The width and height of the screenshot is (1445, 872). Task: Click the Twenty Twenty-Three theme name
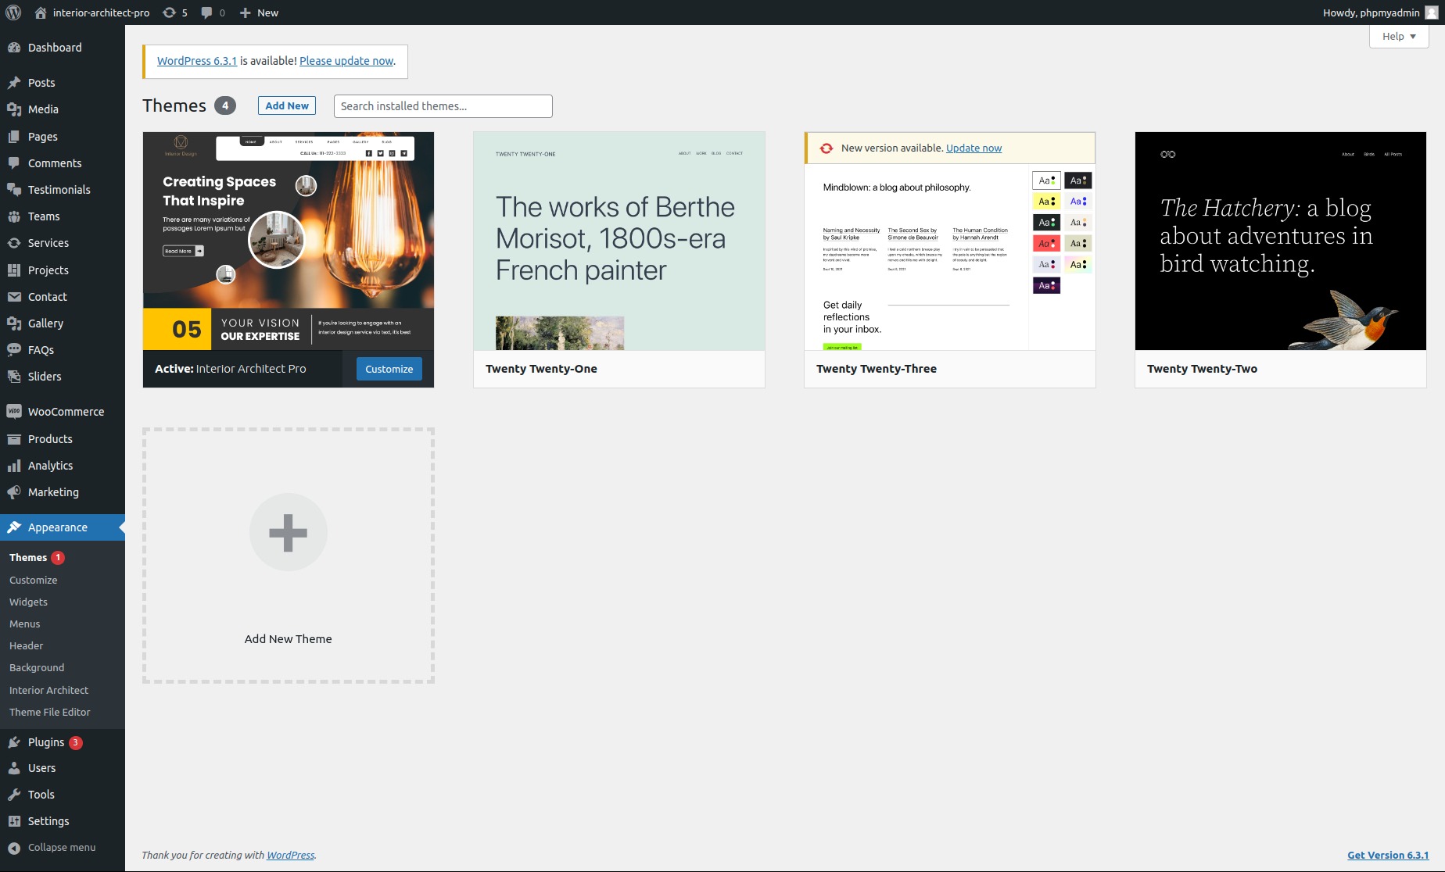877,369
